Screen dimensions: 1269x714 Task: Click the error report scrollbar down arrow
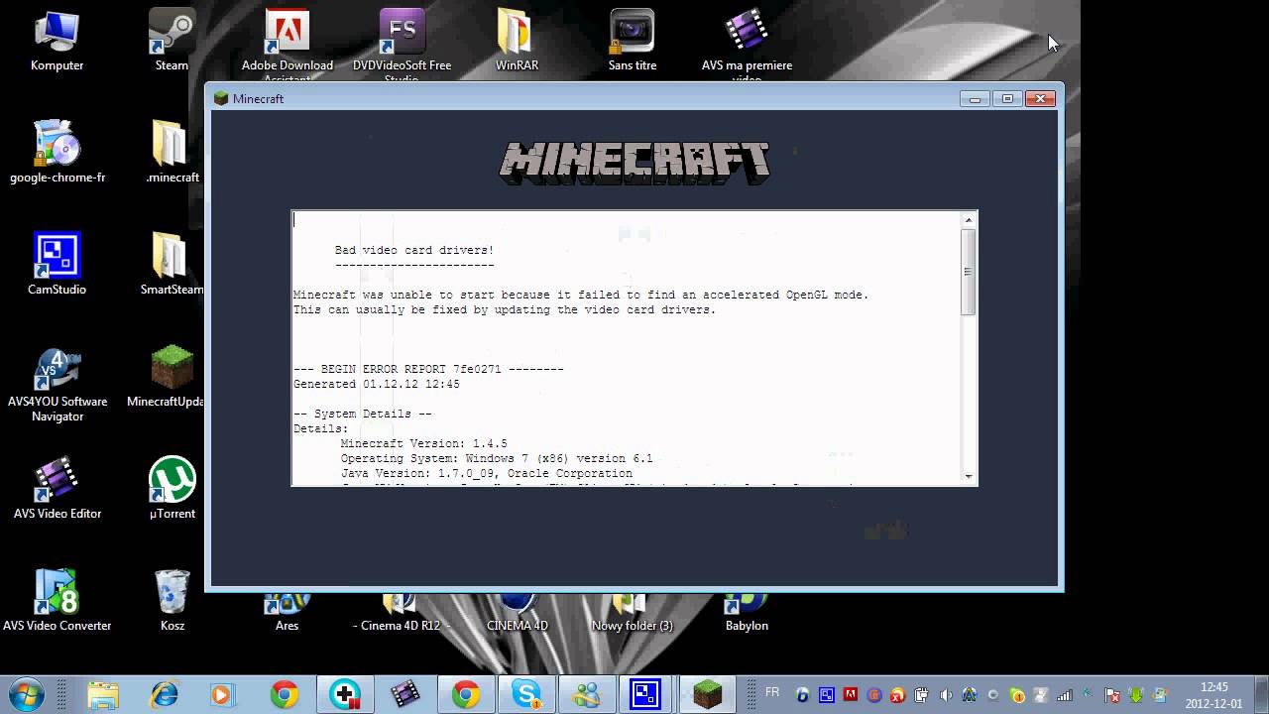tap(969, 477)
